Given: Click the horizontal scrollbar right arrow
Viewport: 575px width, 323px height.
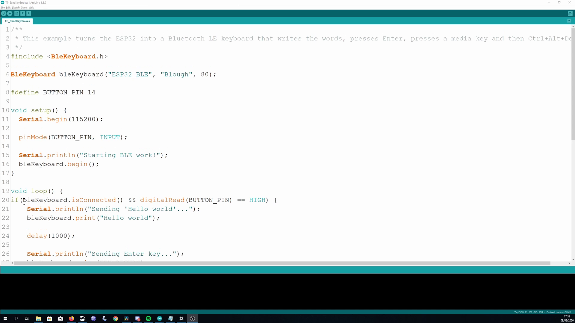Looking at the screenshot, I should [x=569, y=263].
